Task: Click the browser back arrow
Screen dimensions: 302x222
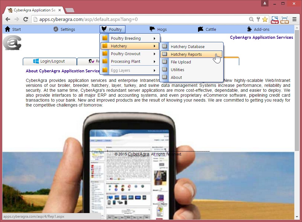Action: tap(8, 19)
